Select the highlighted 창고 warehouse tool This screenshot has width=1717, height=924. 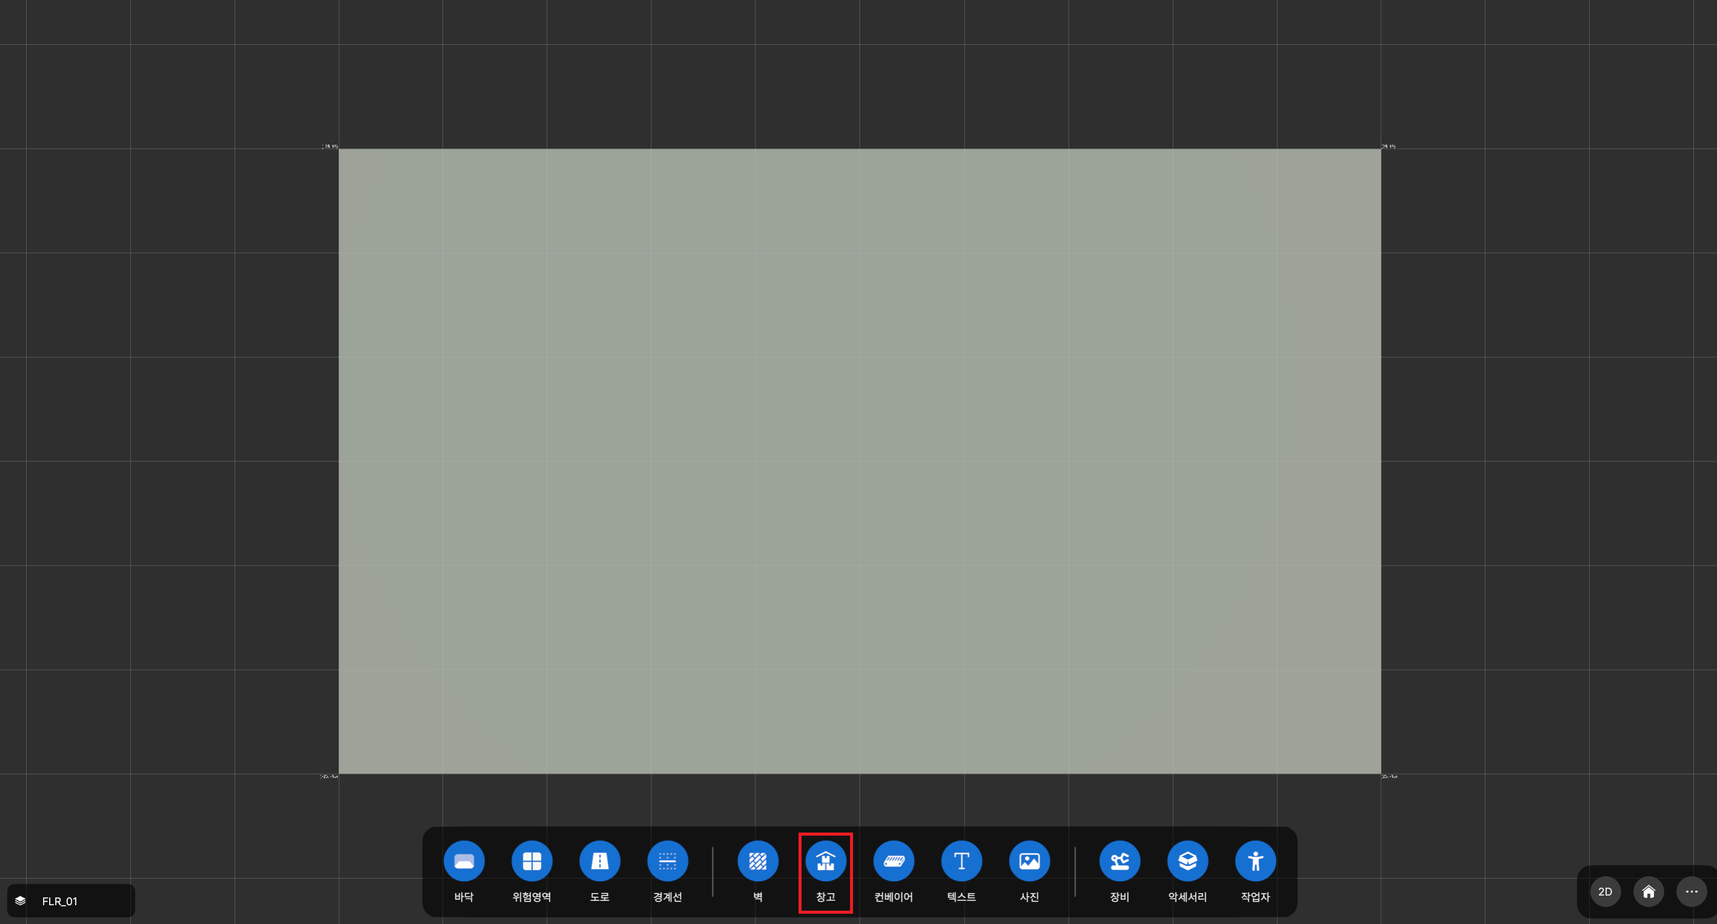pyautogui.click(x=825, y=860)
